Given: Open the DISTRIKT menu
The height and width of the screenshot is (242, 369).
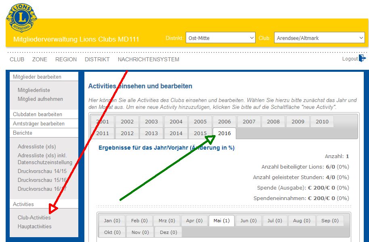Looking at the screenshot, I should pos(97,59).
